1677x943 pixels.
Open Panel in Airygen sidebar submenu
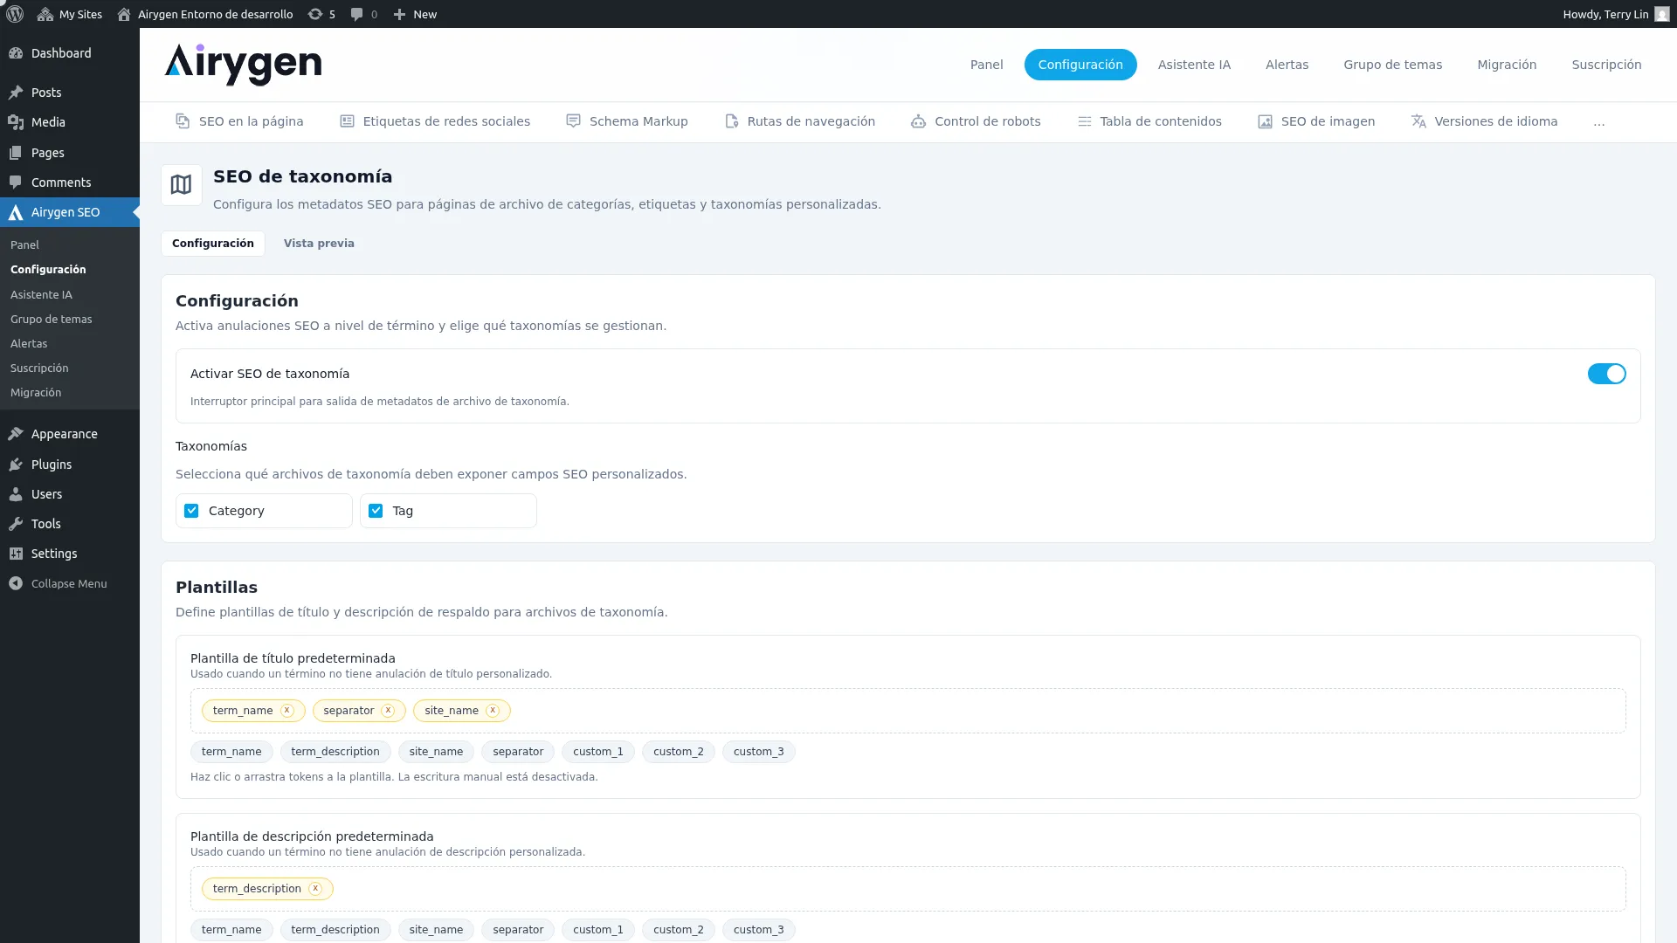coord(24,245)
